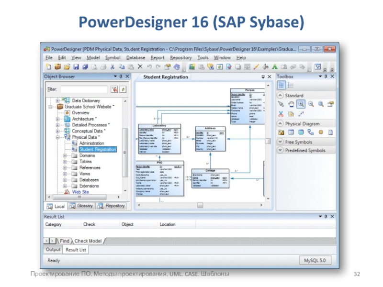Click the Cut scissors icon in main toolbar
Screen dimensions: 383x287
(113, 66)
